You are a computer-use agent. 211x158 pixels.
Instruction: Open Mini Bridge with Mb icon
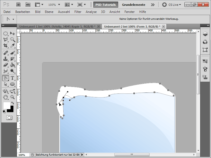(28, 5)
